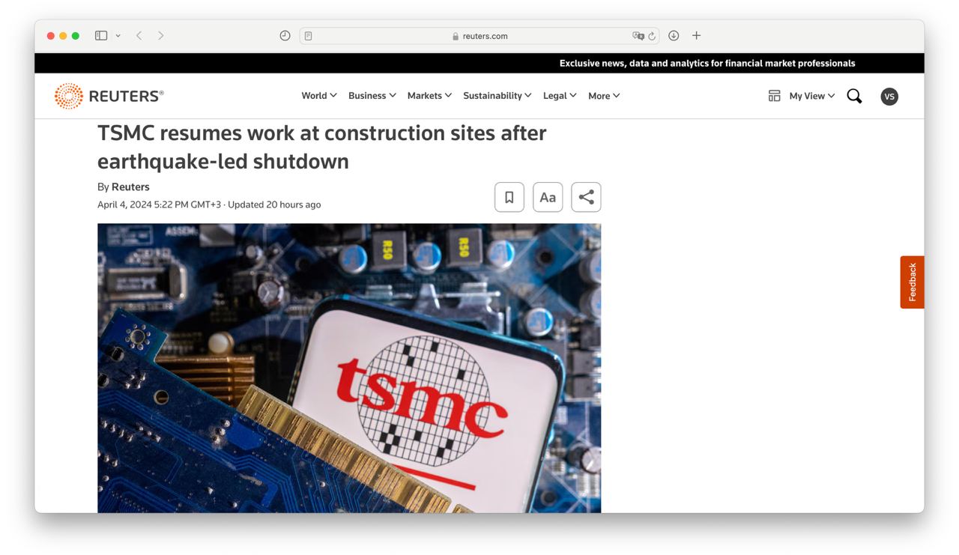Expand the World menu
959x555 pixels.
(x=318, y=96)
